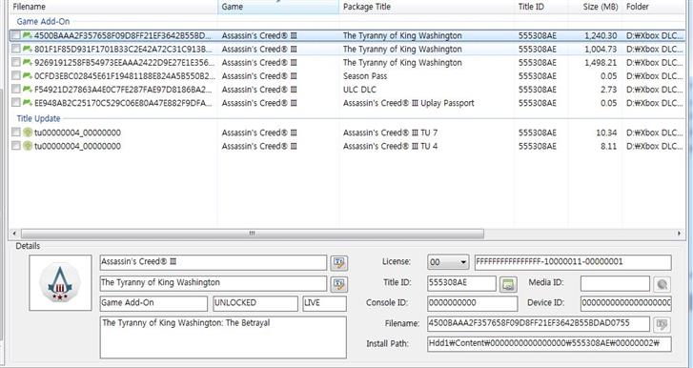Screen dimensions: 693x368
Task: Tick checkbox for ULC DLC file F54921D2
Action: (x=16, y=90)
